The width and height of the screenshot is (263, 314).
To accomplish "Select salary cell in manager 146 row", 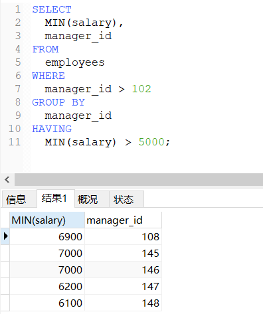I will click(x=47, y=270).
